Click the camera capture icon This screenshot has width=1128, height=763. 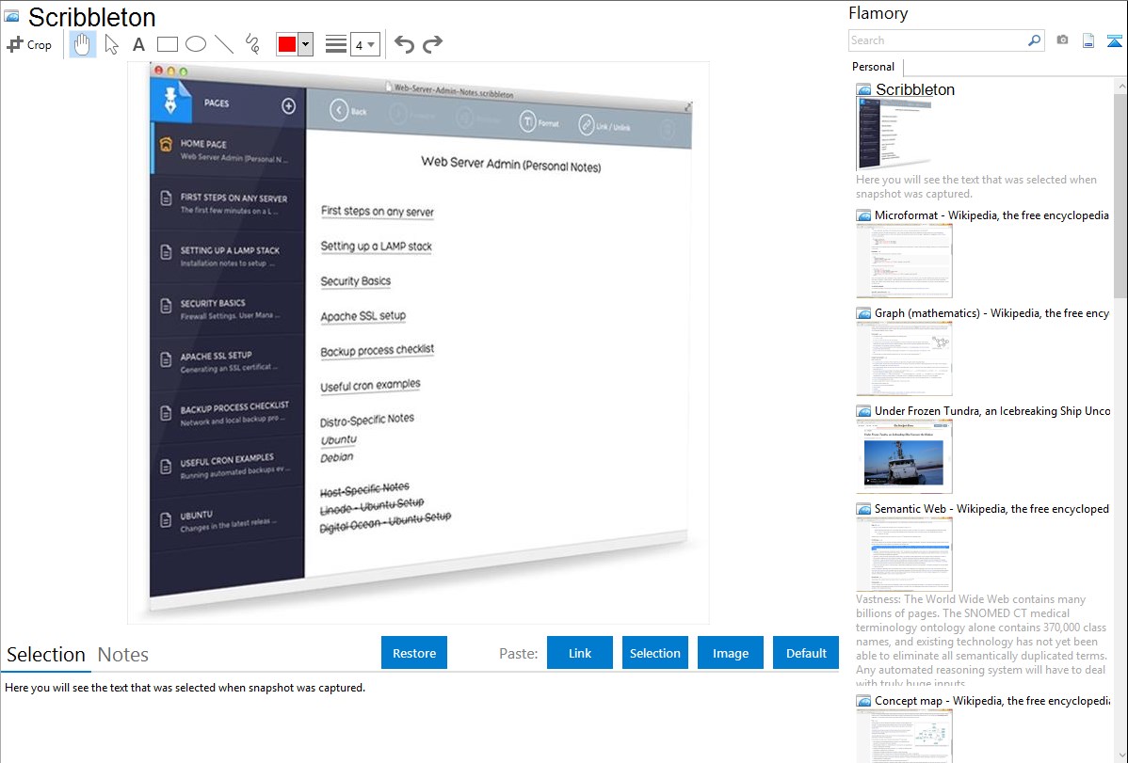tap(1062, 40)
